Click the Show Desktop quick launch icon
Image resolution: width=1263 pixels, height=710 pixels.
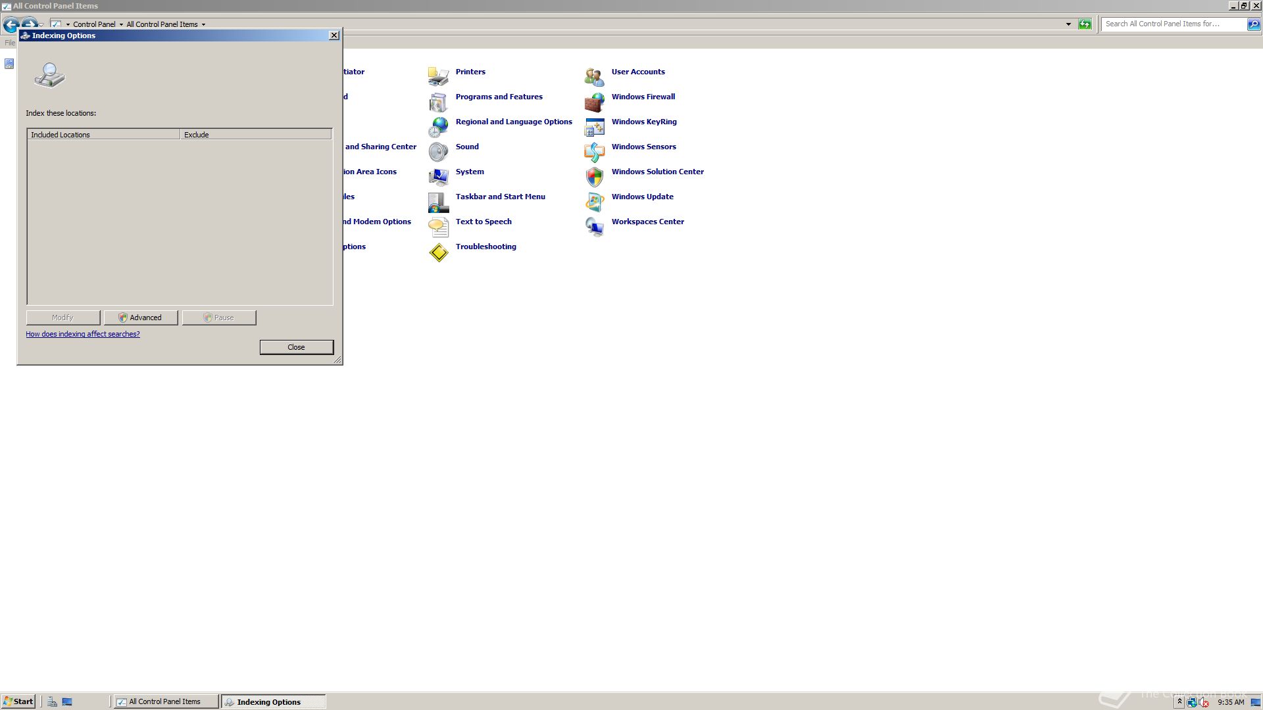click(x=66, y=701)
